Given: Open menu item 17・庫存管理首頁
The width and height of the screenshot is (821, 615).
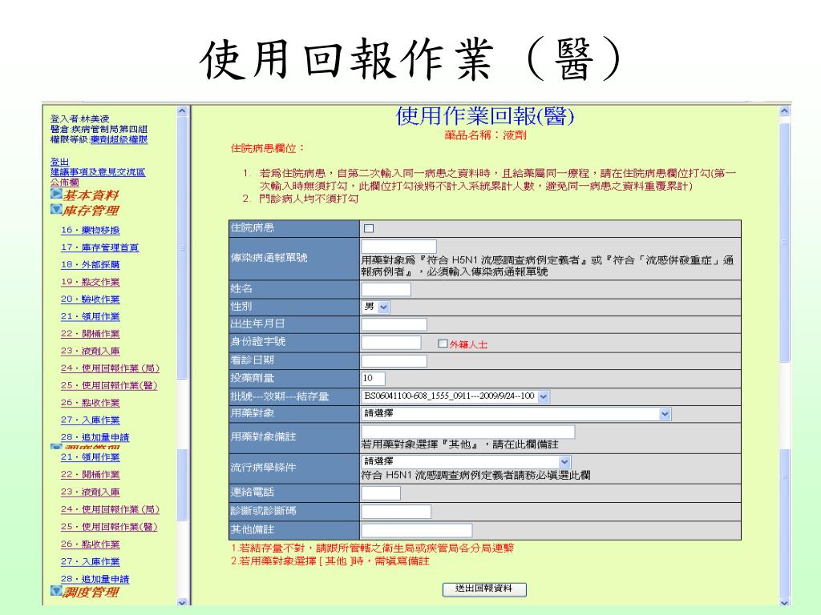Looking at the screenshot, I should click(x=99, y=247).
